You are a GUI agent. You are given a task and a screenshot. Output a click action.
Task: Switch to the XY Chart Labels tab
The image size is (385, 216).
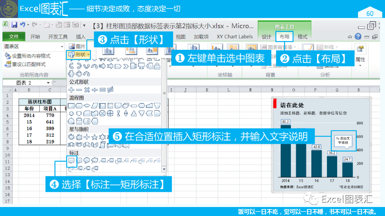pyautogui.click(x=235, y=37)
